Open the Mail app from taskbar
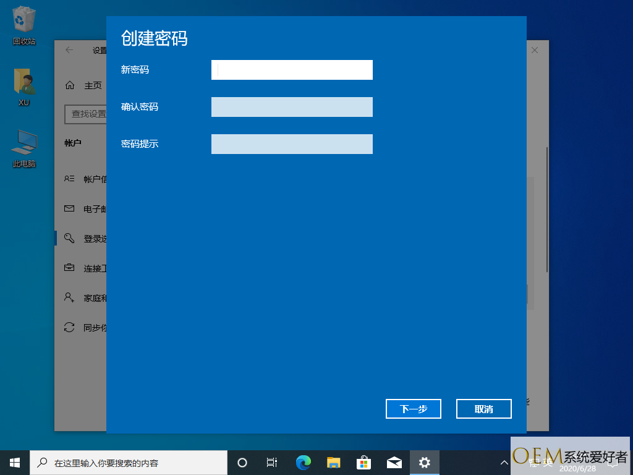633x475 pixels. tap(394, 462)
